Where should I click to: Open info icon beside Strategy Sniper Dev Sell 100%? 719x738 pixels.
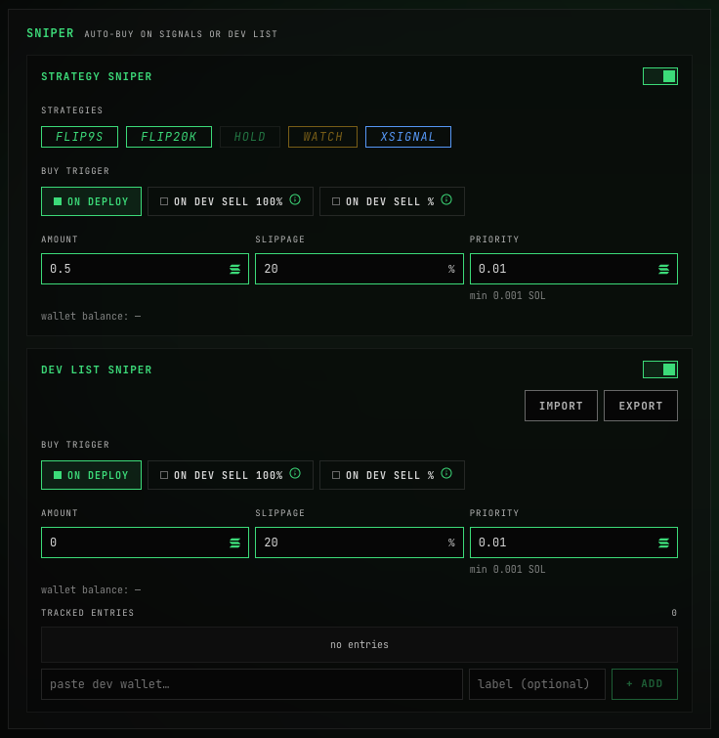point(295,199)
